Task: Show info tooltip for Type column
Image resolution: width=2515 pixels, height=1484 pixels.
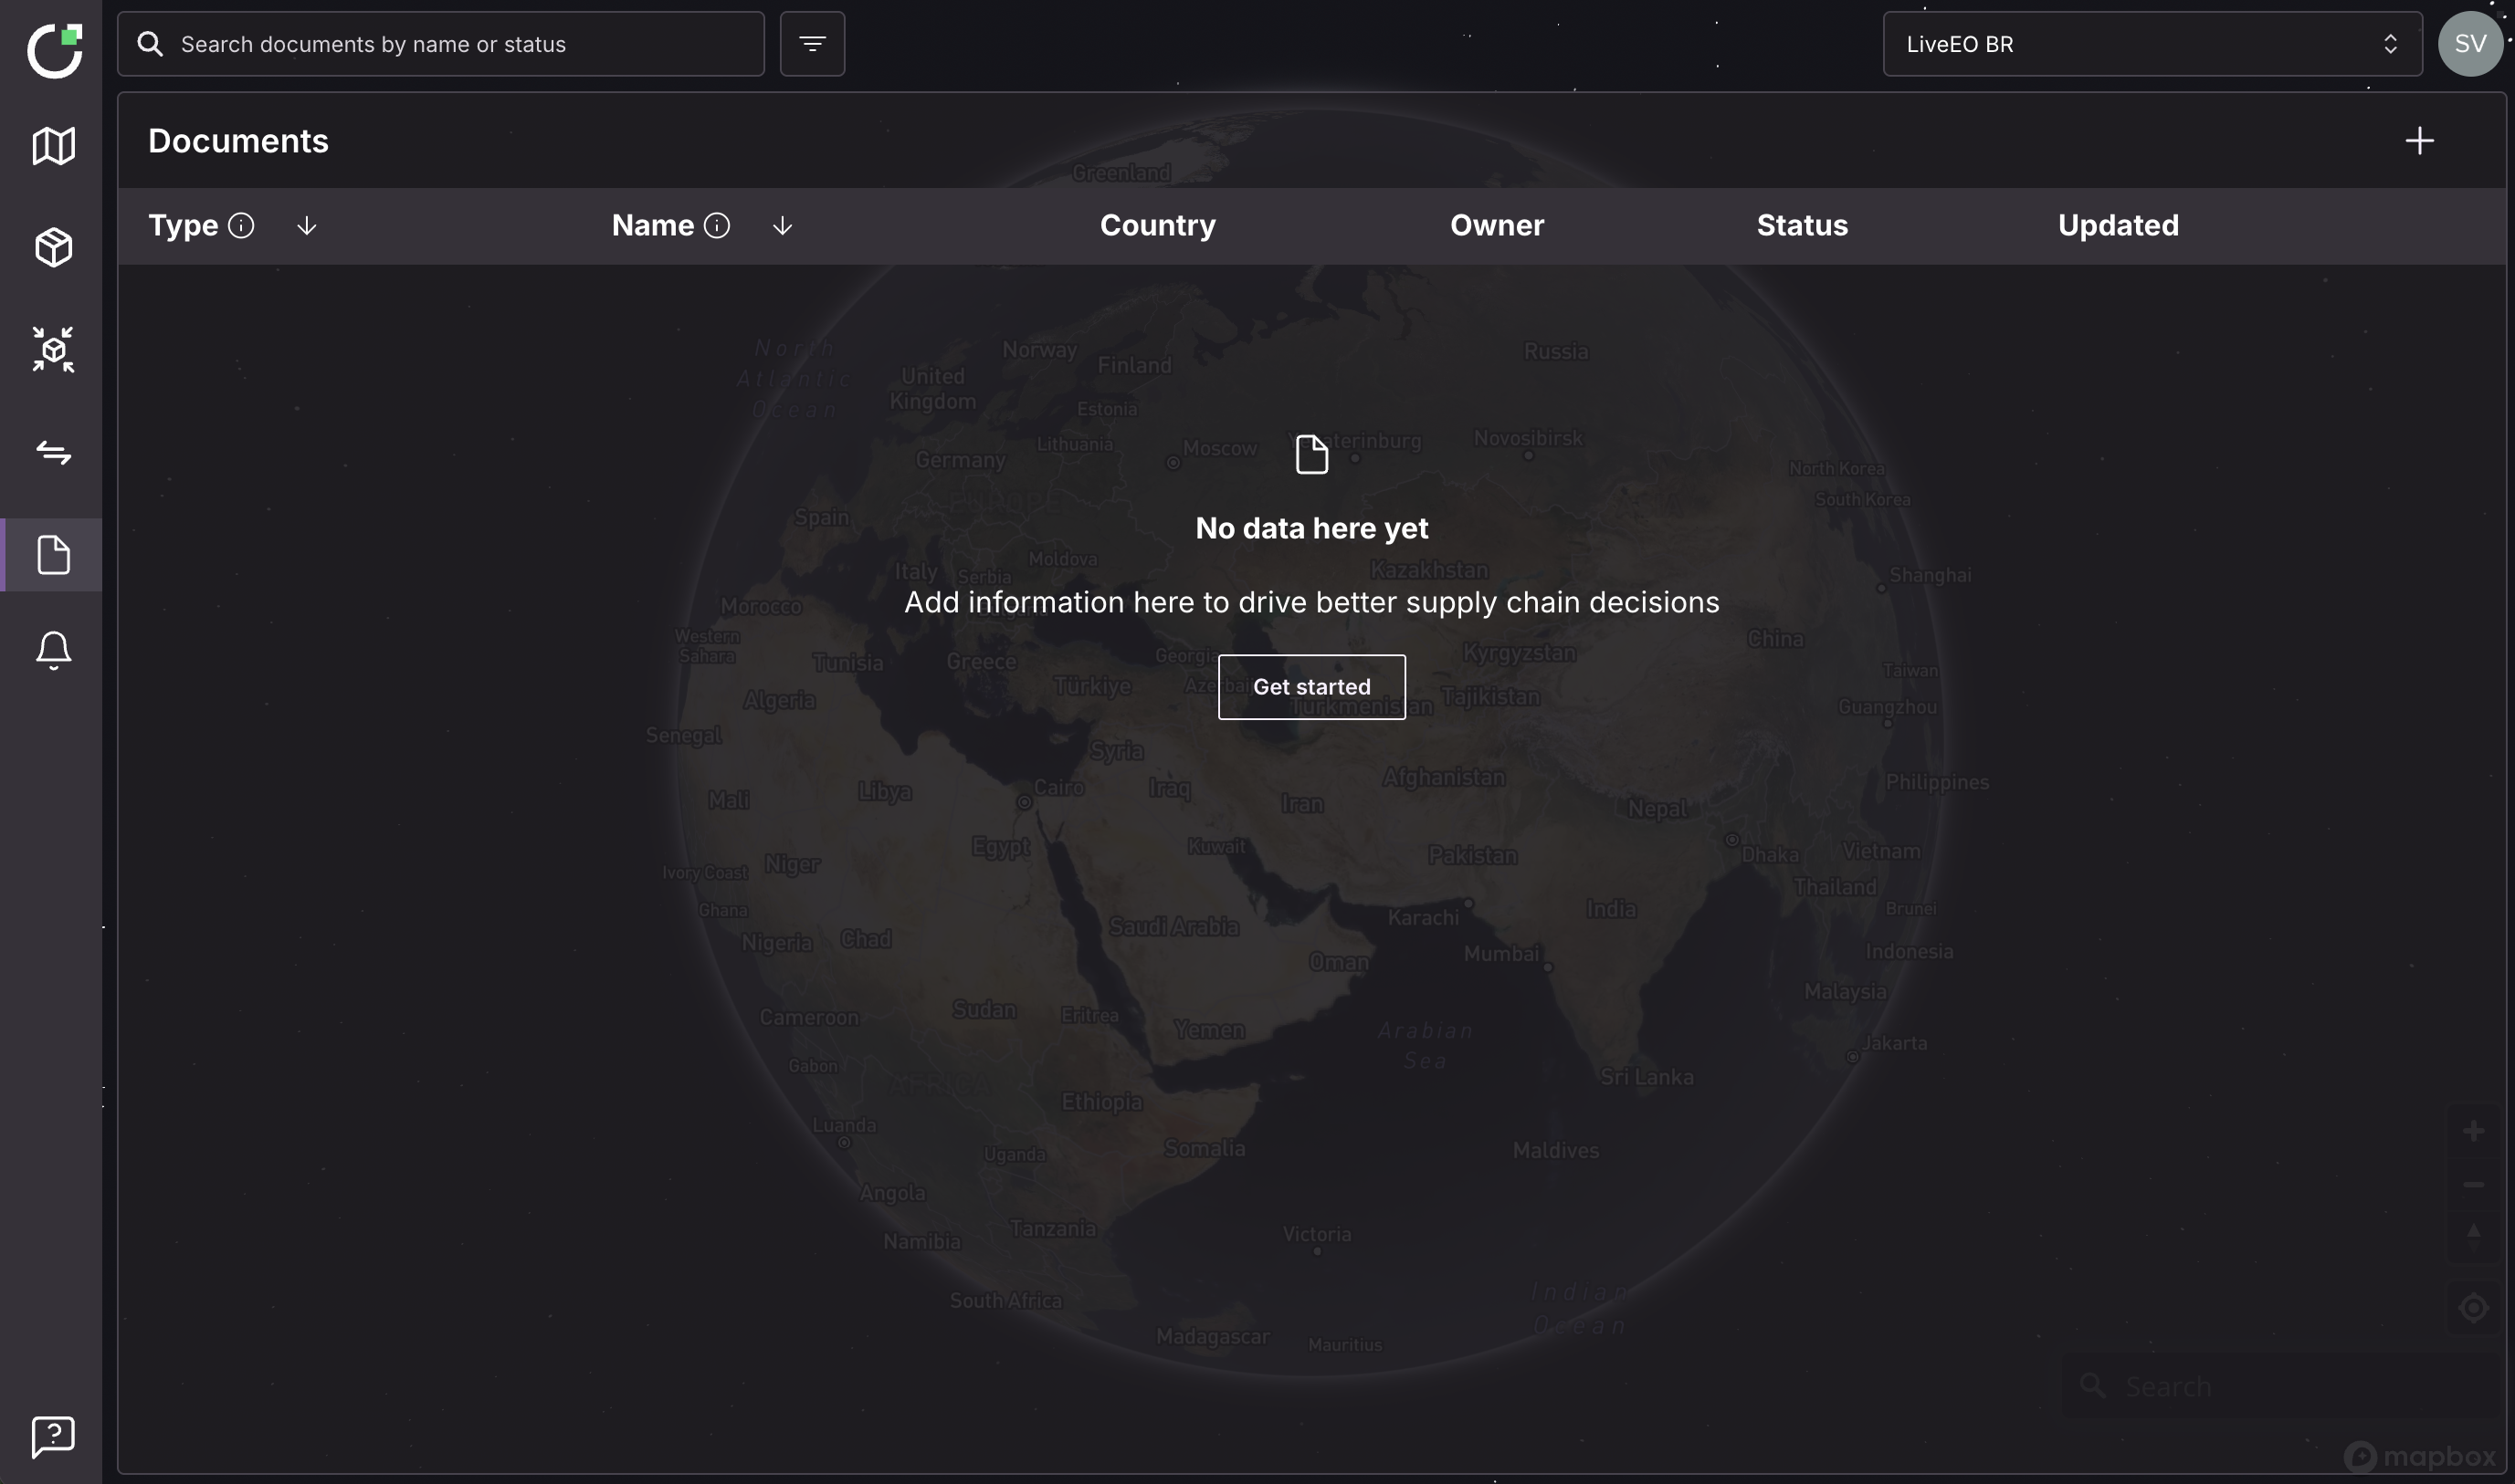Action: coord(241,226)
